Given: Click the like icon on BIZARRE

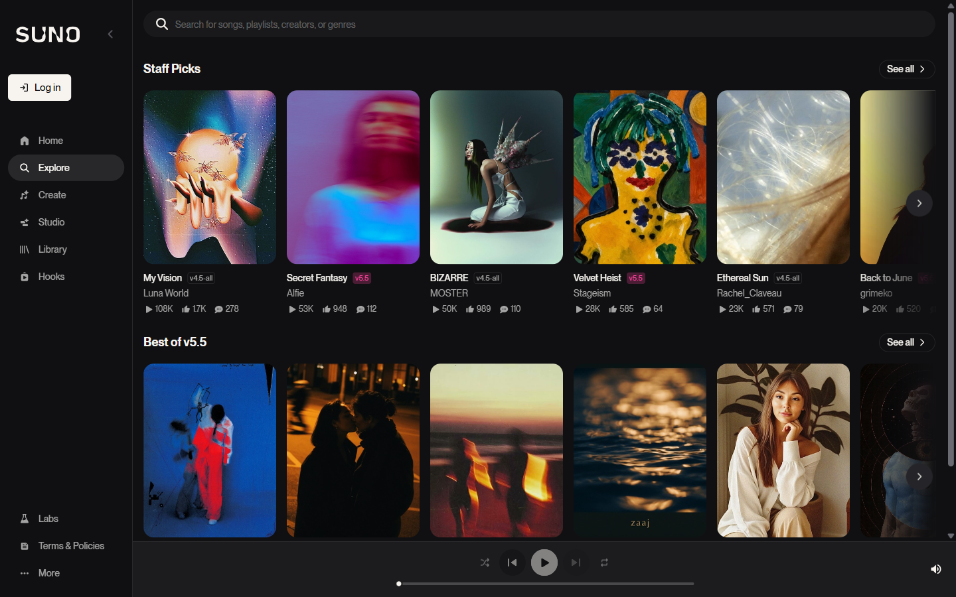Looking at the screenshot, I should (470, 309).
